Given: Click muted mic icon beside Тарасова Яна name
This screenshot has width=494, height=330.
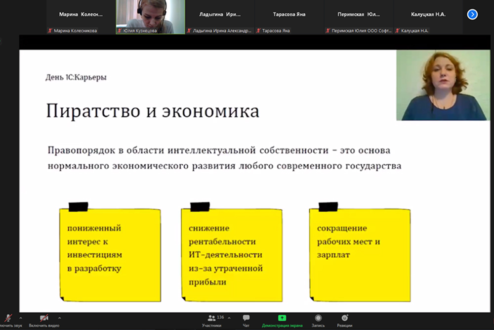Looking at the screenshot, I should tap(258, 31).
